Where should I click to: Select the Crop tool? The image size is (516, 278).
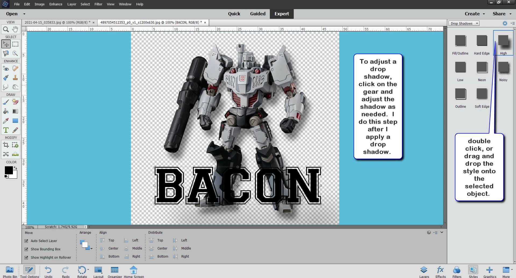6,145
